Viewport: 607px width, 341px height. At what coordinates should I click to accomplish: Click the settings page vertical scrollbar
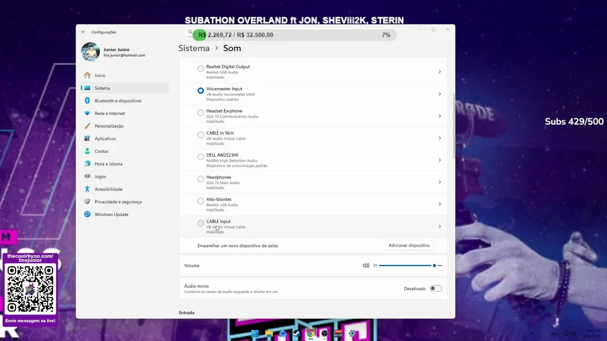tap(454, 126)
